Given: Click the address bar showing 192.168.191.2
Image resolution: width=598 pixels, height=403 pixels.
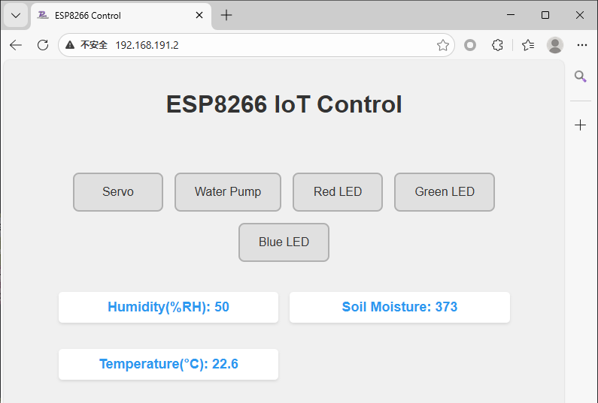Looking at the screenshot, I should (x=257, y=45).
